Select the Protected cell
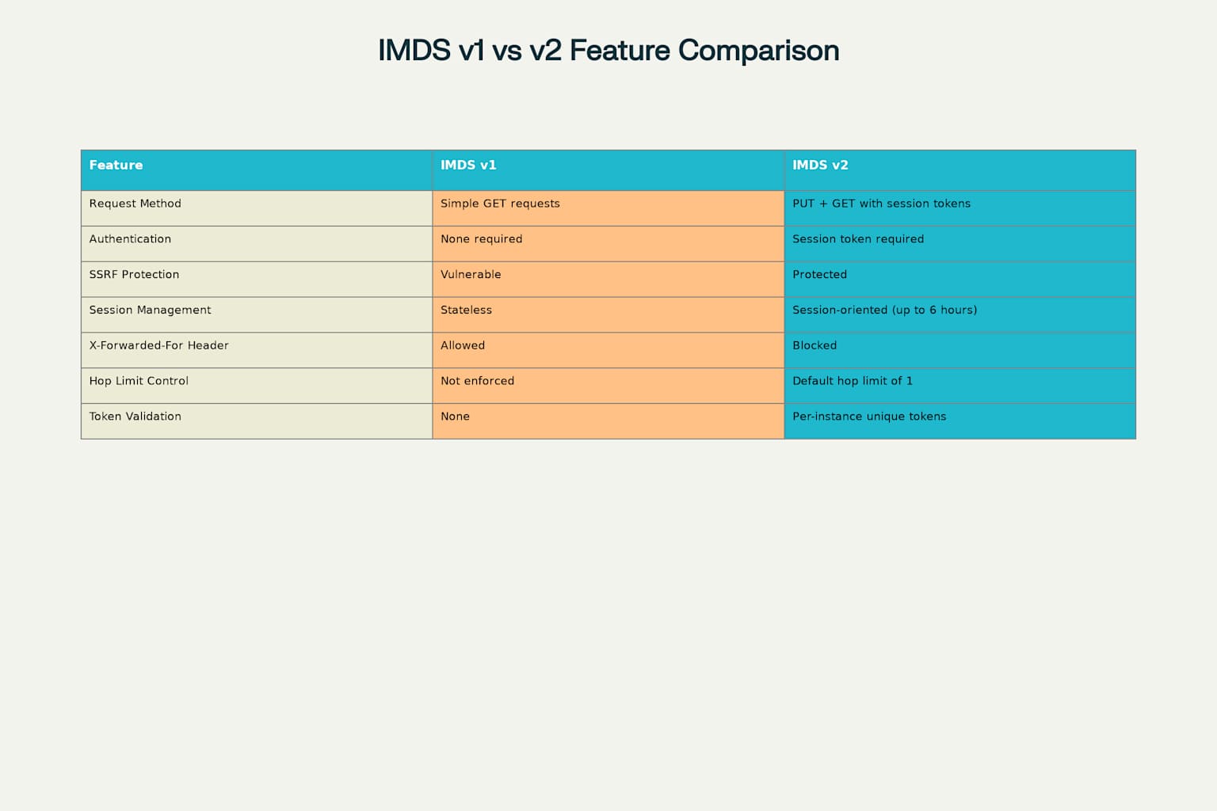This screenshot has height=811, width=1217. tap(960, 280)
